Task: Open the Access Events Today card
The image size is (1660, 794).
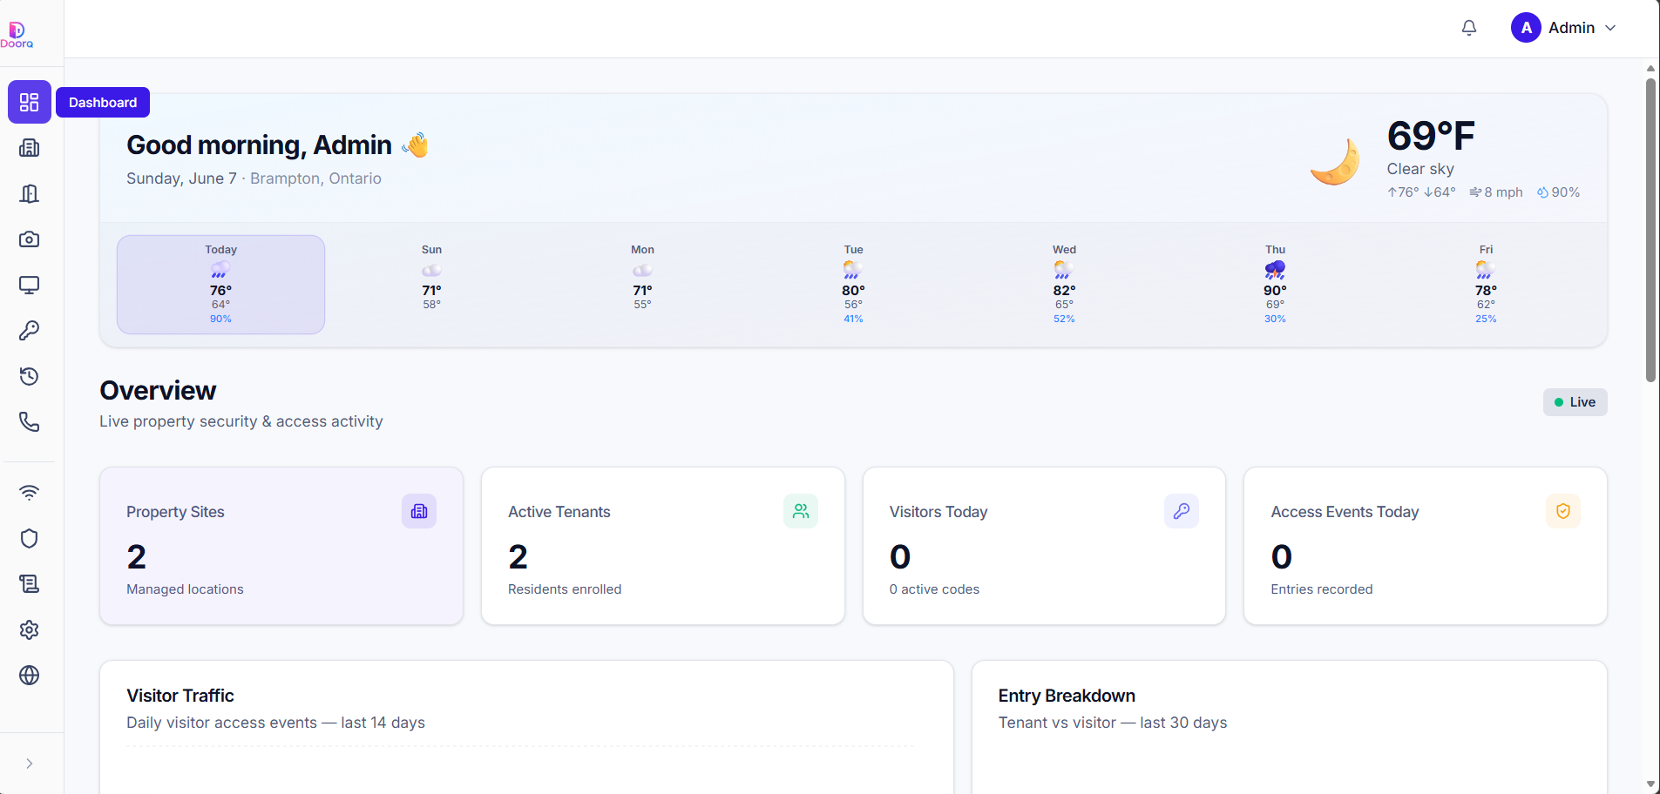Action: pyautogui.click(x=1426, y=546)
